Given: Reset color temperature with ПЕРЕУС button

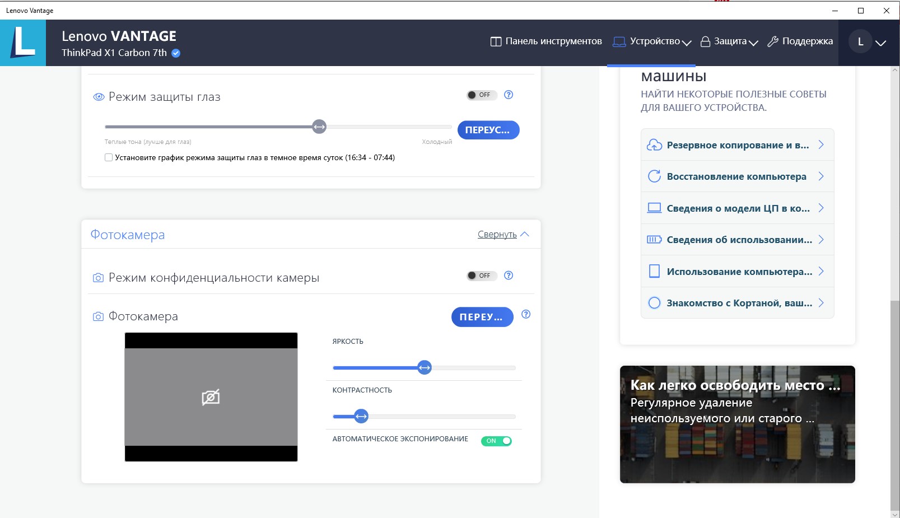Looking at the screenshot, I should [488, 130].
